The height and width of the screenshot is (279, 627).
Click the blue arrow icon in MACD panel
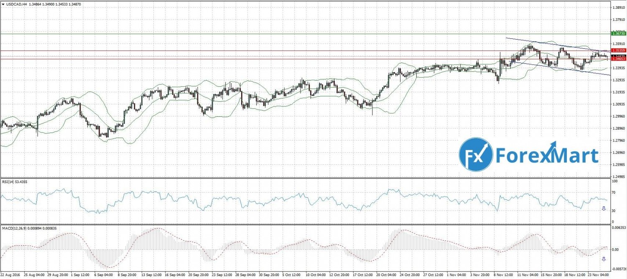[x=604, y=259]
